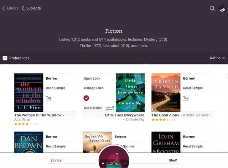Tap the Libby mascot center button

[114, 157]
